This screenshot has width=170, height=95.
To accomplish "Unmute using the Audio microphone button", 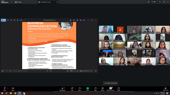I will pos(5,89).
